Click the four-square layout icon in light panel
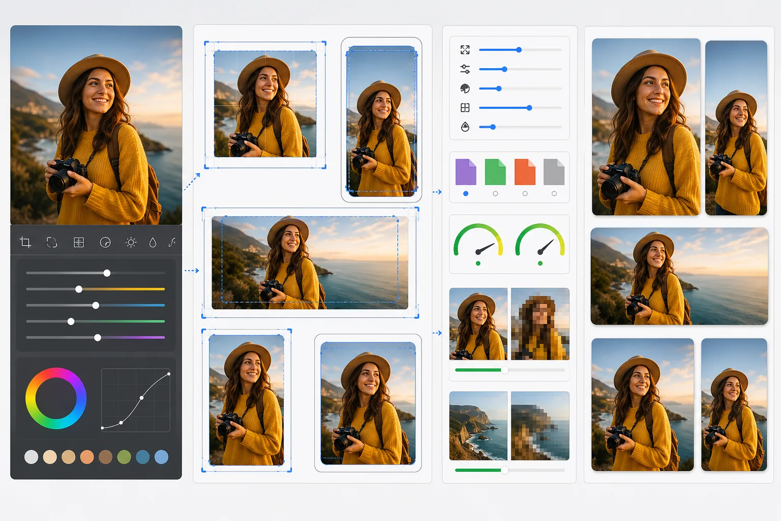 tap(465, 108)
